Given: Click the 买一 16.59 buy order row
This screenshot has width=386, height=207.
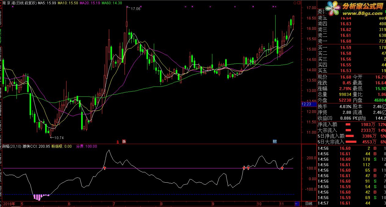Looking at the screenshot, I should 352,47.
